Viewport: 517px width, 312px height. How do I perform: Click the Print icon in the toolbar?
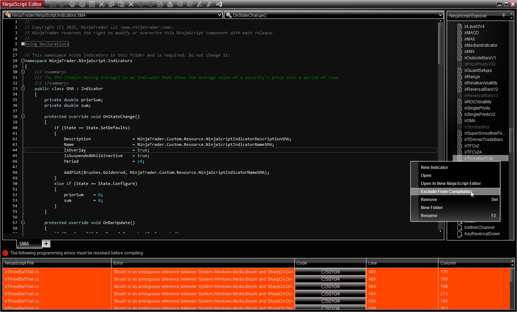click(x=72, y=4)
